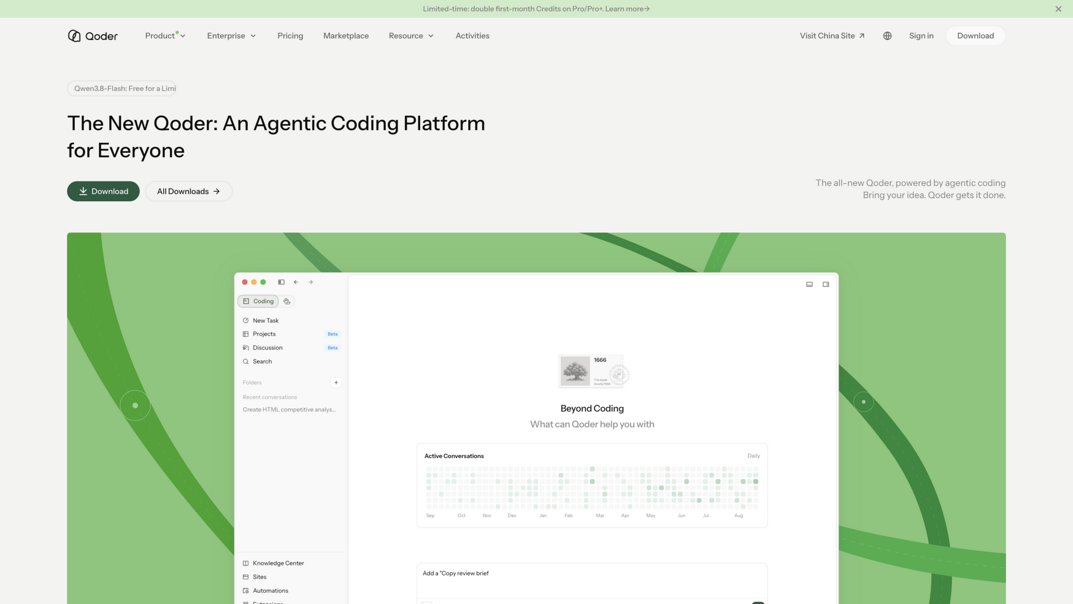Dismiss the promo banner with the X

[1058, 9]
